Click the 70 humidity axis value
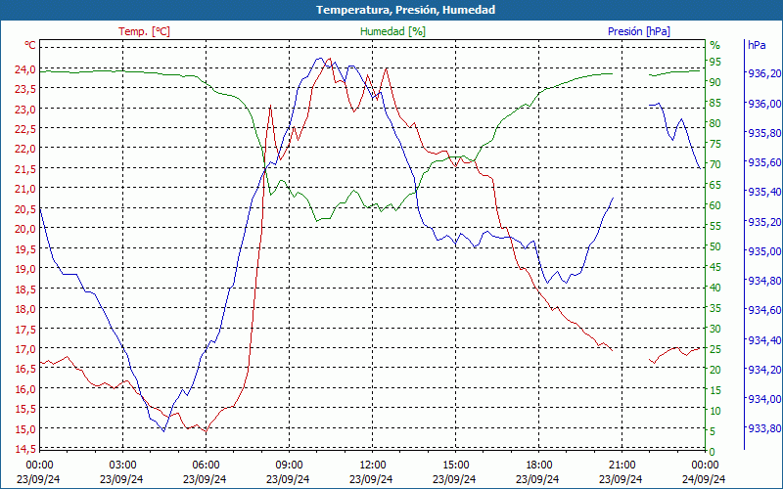The height and width of the screenshot is (489, 783). pyautogui.click(x=715, y=164)
